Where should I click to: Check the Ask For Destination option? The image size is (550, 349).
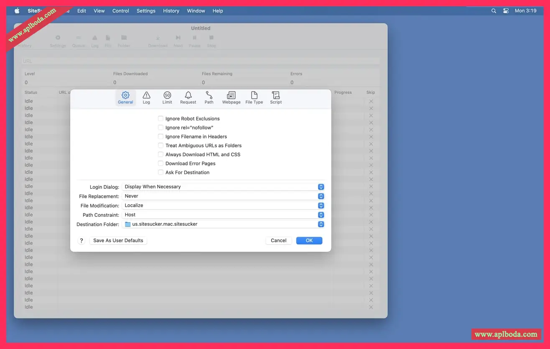tap(160, 172)
